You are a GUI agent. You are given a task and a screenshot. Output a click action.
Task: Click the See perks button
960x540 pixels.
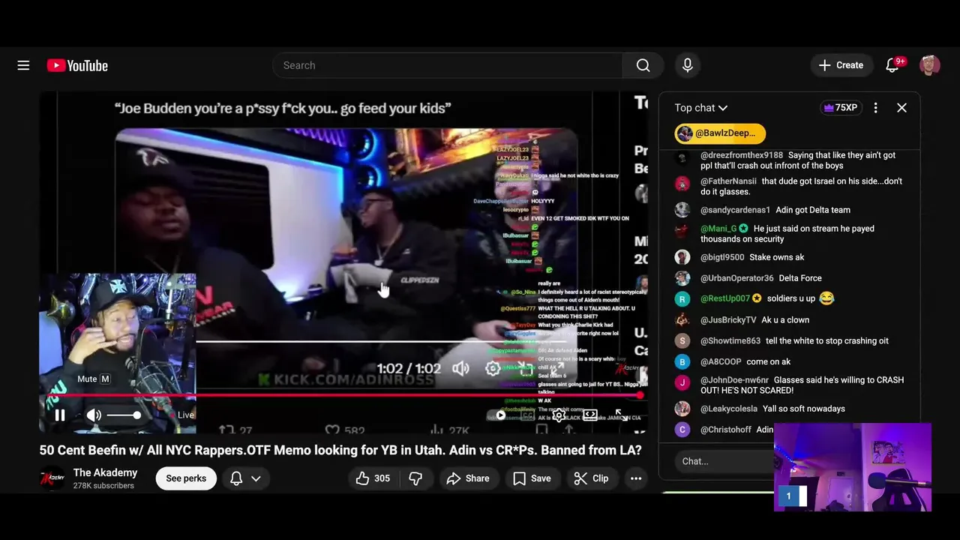coord(186,478)
